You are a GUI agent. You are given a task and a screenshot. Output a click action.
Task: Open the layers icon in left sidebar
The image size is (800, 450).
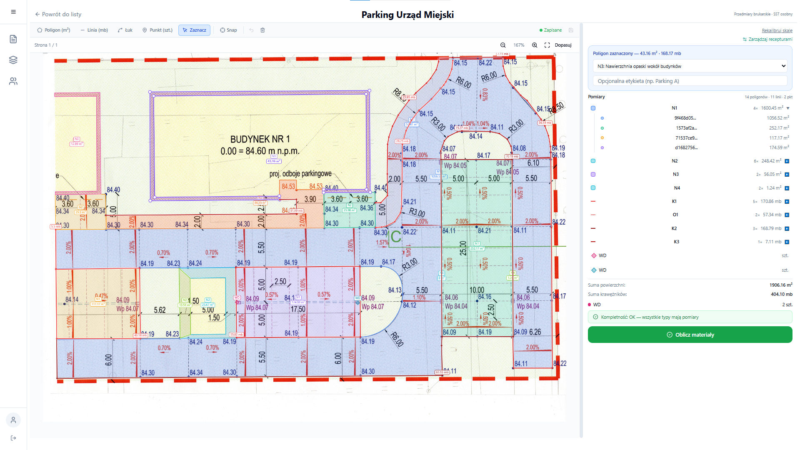pos(13,60)
